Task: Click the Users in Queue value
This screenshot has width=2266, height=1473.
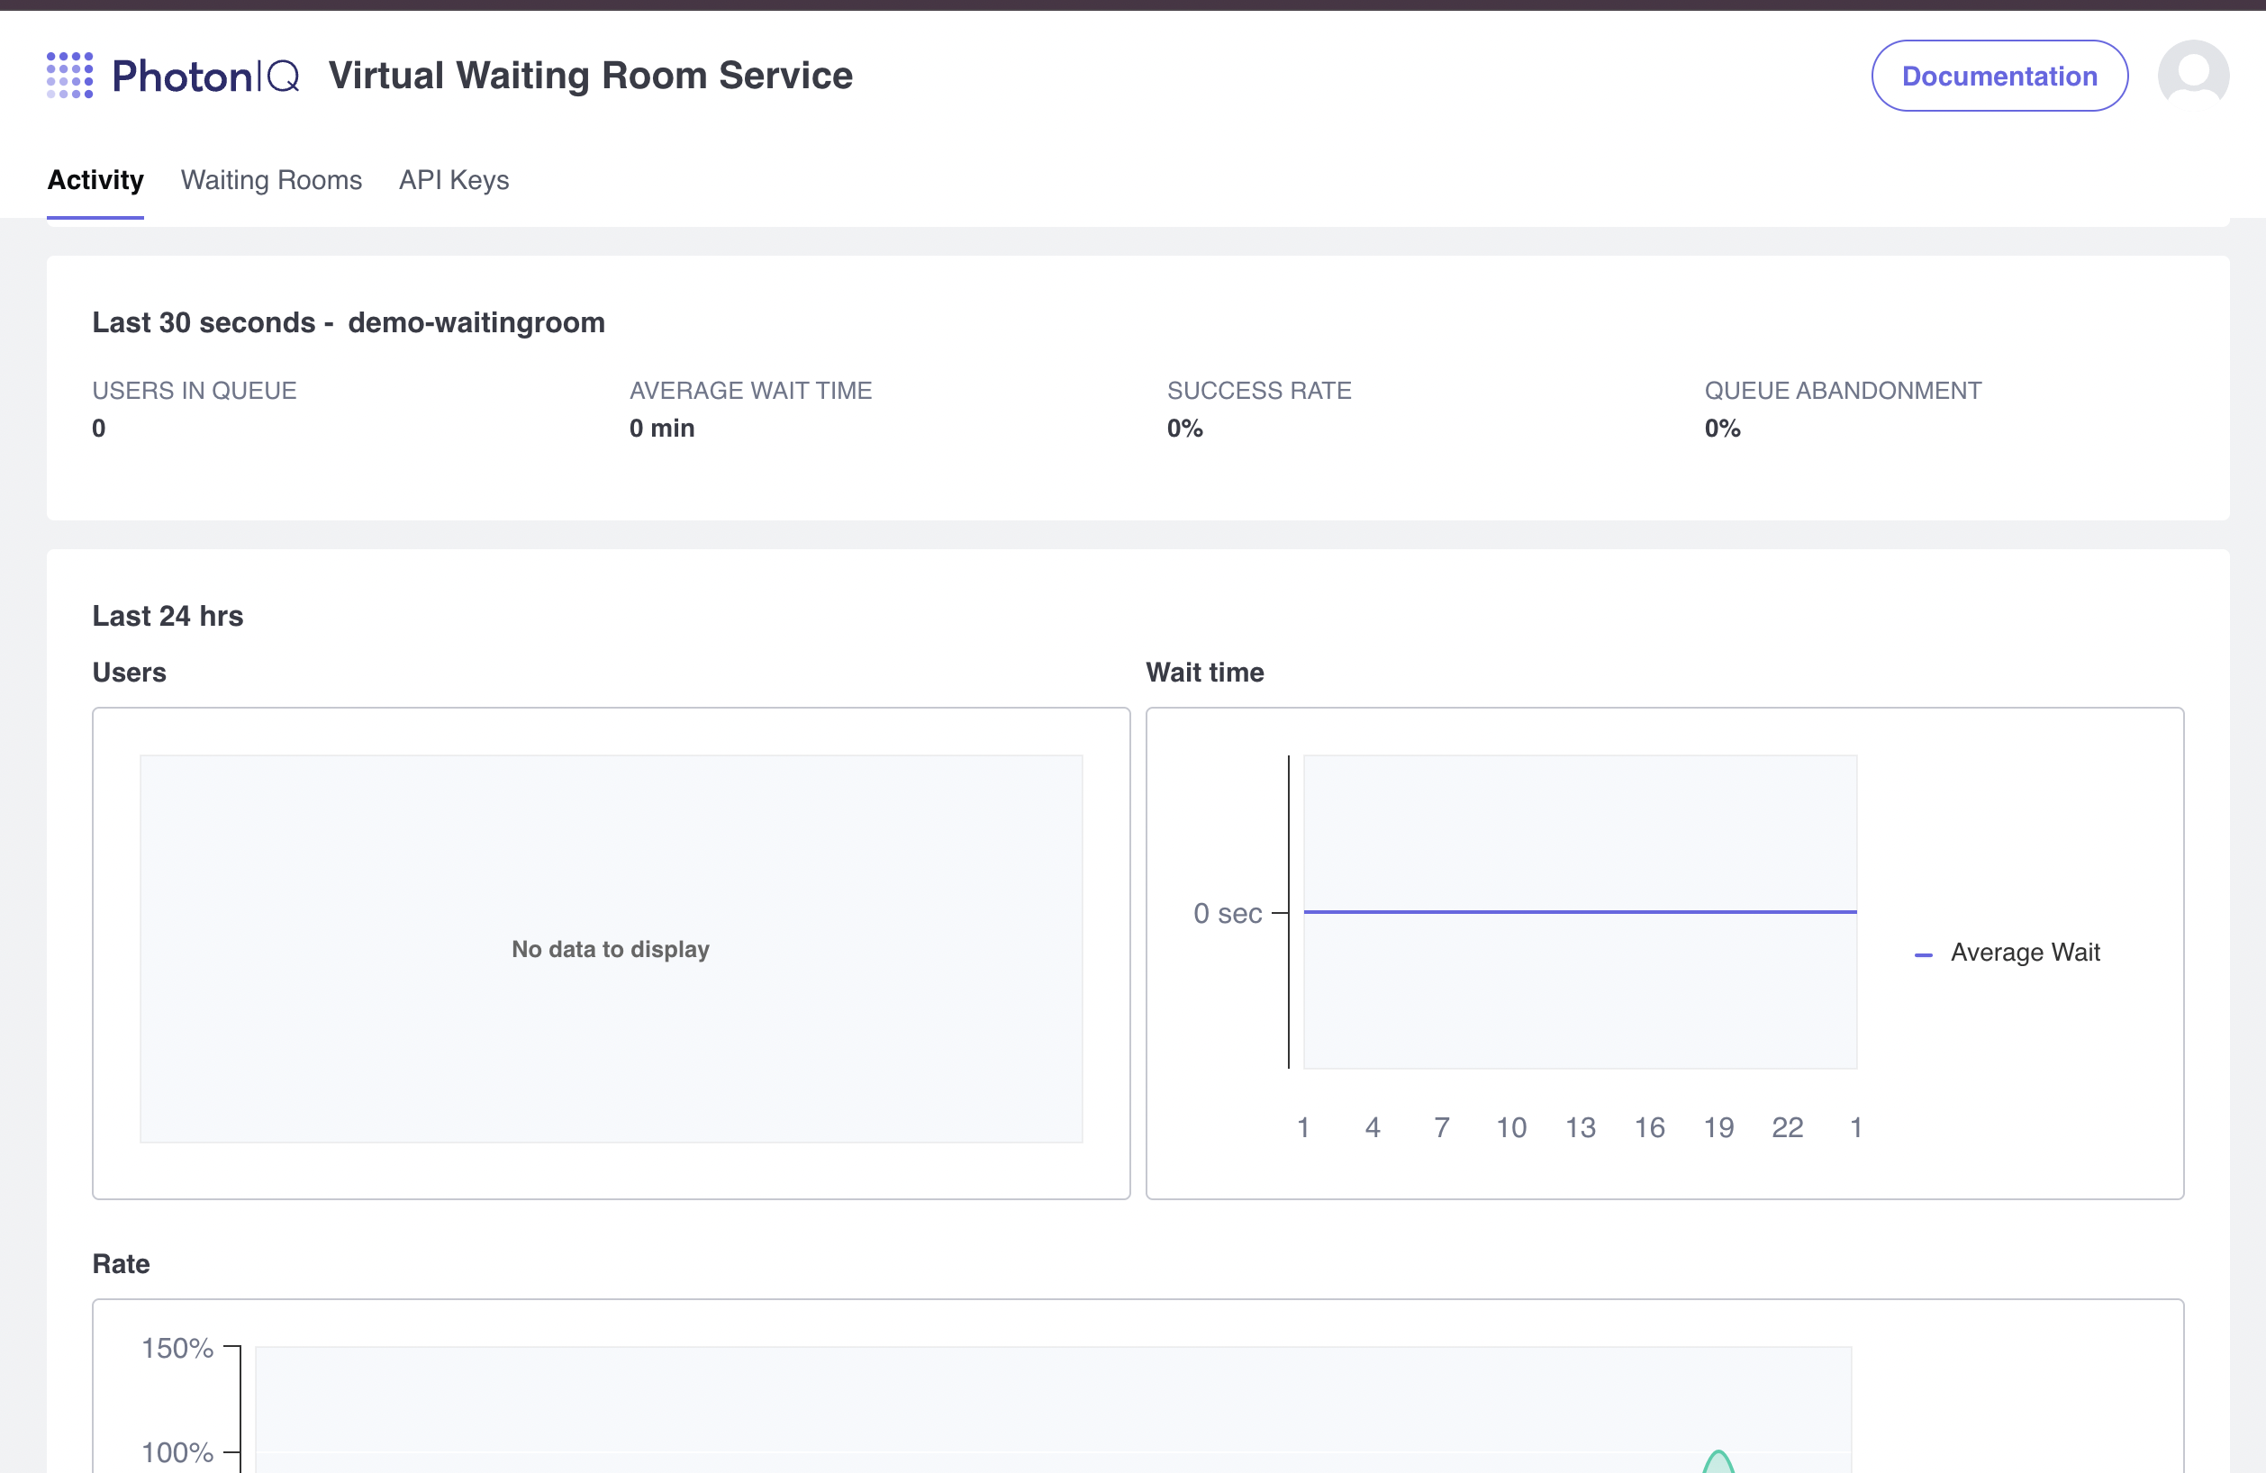Action: coord(99,429)
